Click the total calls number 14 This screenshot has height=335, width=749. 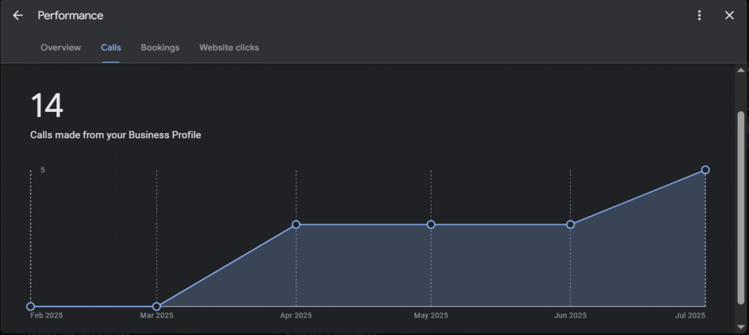tap(47, 105)
